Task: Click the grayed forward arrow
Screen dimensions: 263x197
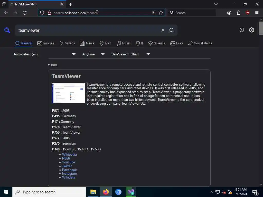Action: click(x=15, y=13)
